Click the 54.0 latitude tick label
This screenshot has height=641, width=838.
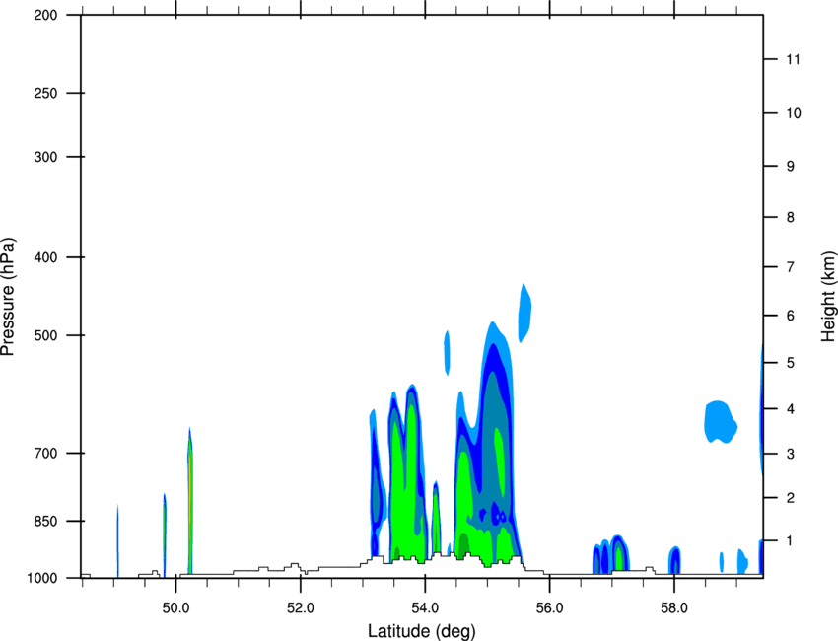[425, 608]
